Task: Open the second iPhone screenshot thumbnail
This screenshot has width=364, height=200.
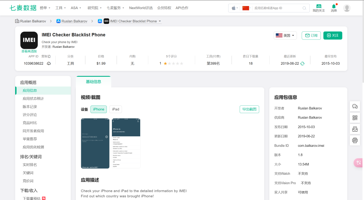Action: pos(126,143)
